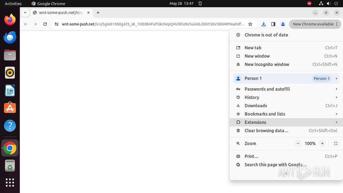Toggle the side panel icon
Viewport: 343px width, 193px height.
click(x=273, y=24)
